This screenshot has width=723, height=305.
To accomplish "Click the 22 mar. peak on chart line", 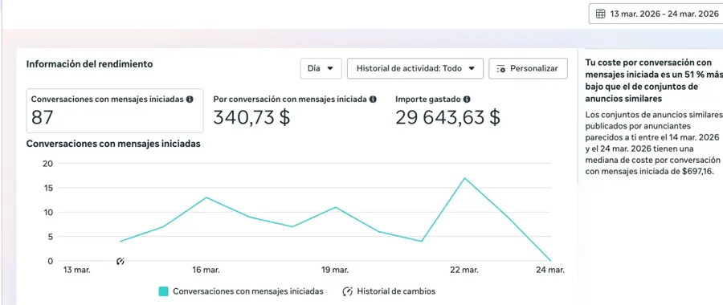I will [x=464, y=178].
